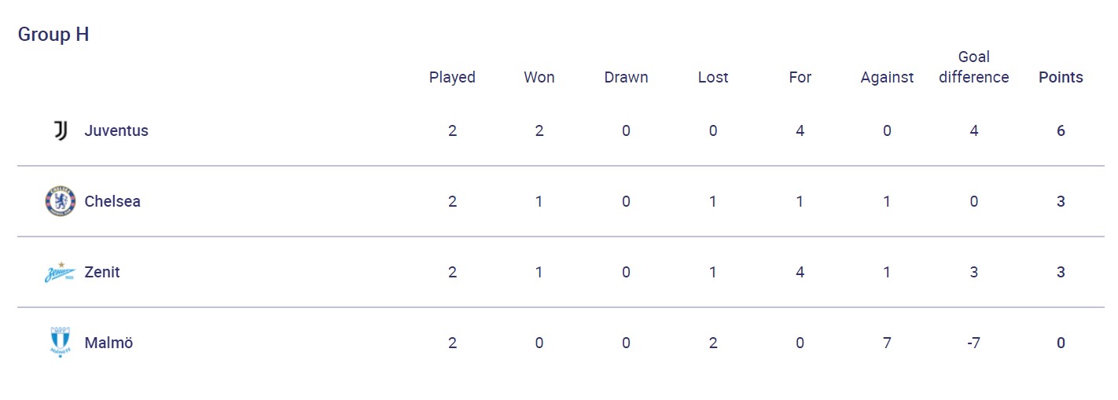
Task: Open the Malmö team link
Action: click(108, 343)
